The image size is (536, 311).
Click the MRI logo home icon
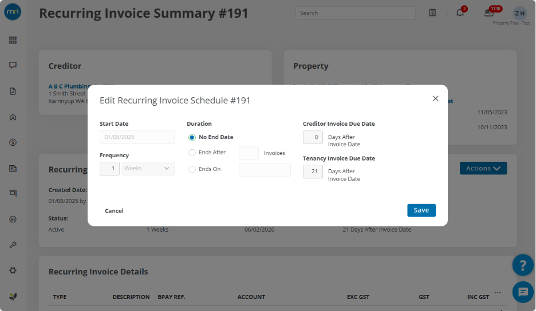(x=13, y=12)
